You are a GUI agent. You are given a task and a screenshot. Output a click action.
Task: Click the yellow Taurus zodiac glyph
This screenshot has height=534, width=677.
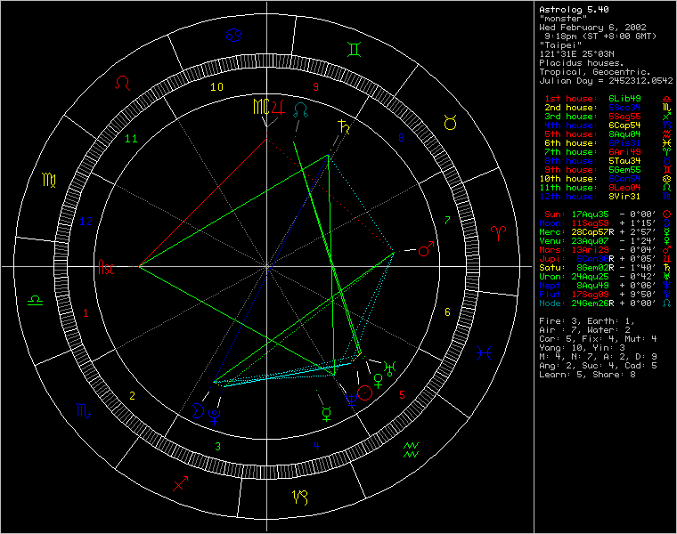click(451, 123)
